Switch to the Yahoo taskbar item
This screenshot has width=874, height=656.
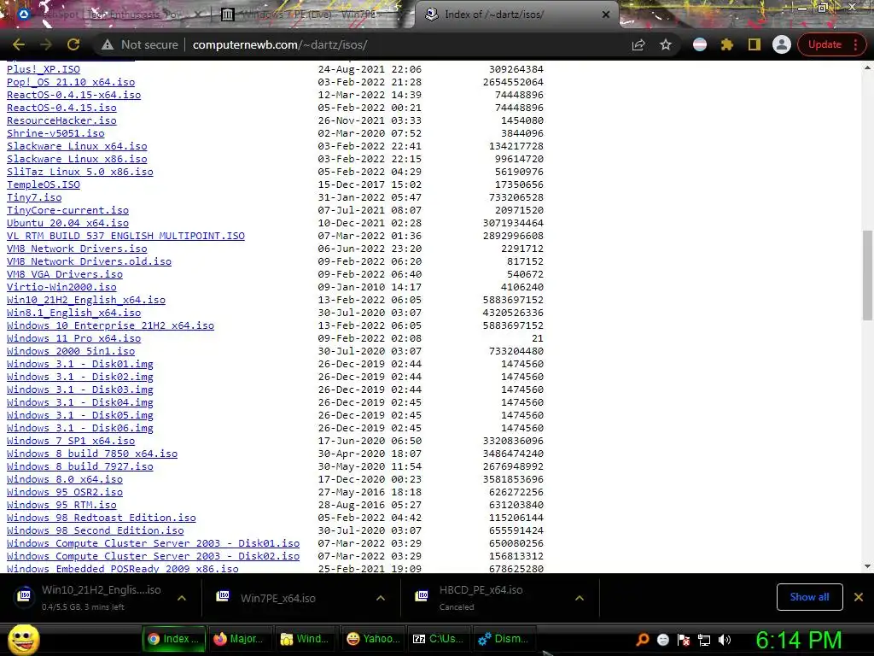pos(372,639)
